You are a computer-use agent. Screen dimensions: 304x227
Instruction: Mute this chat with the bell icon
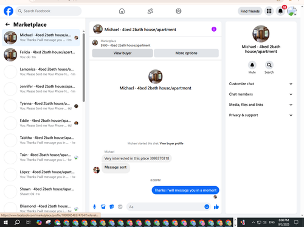pyautogui.click(x=252, y=65)
